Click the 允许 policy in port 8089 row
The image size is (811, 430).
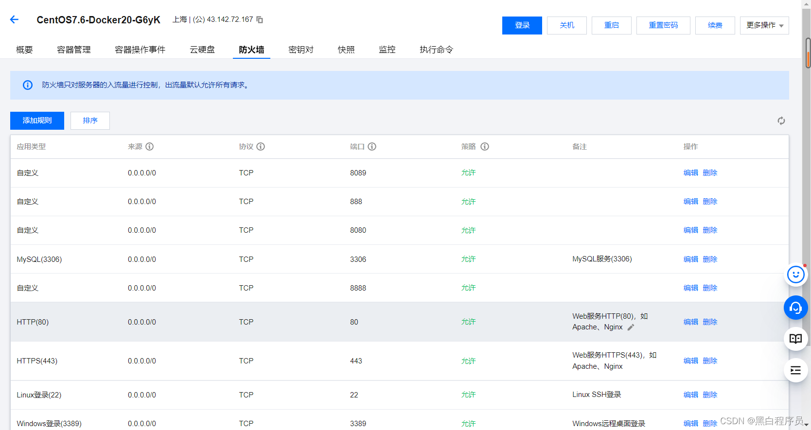click(468, 173)
